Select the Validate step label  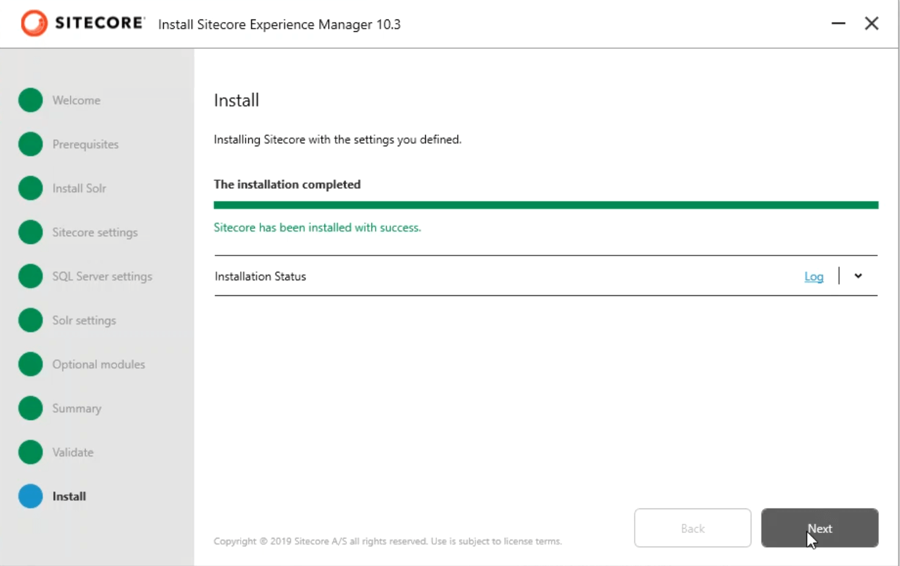73,452
